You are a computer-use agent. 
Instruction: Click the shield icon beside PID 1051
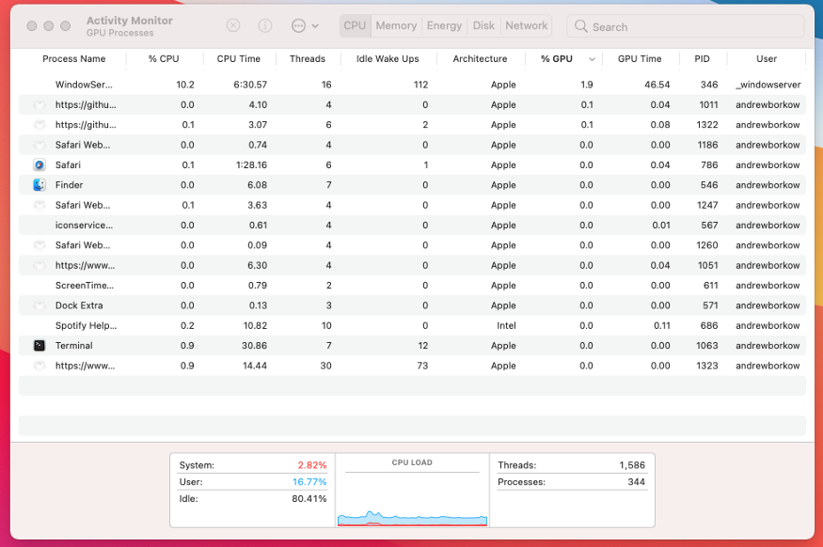(40, 265)
